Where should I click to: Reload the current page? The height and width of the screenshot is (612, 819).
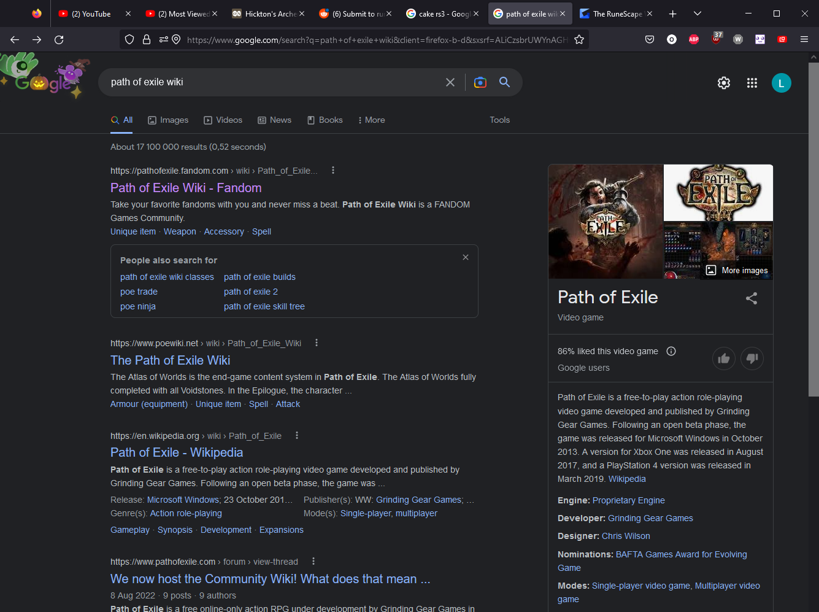pyautogui.click(x=59, y=40)
